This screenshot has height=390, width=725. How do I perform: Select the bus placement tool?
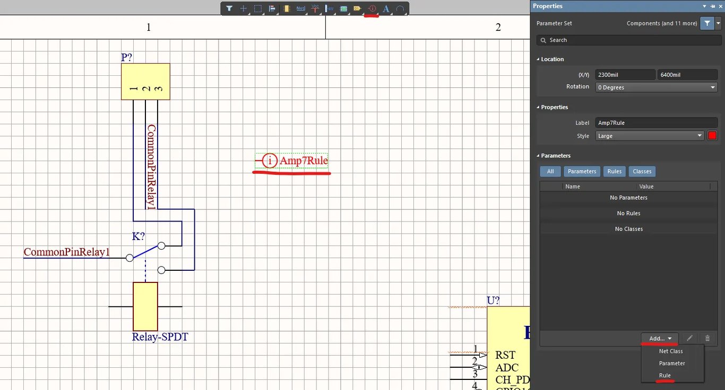330,8
